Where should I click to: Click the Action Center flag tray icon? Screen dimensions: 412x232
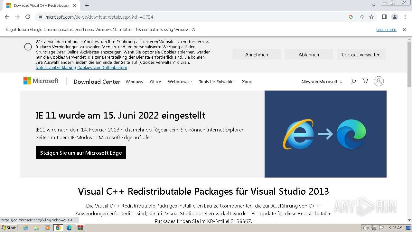(x=381, y=228)
